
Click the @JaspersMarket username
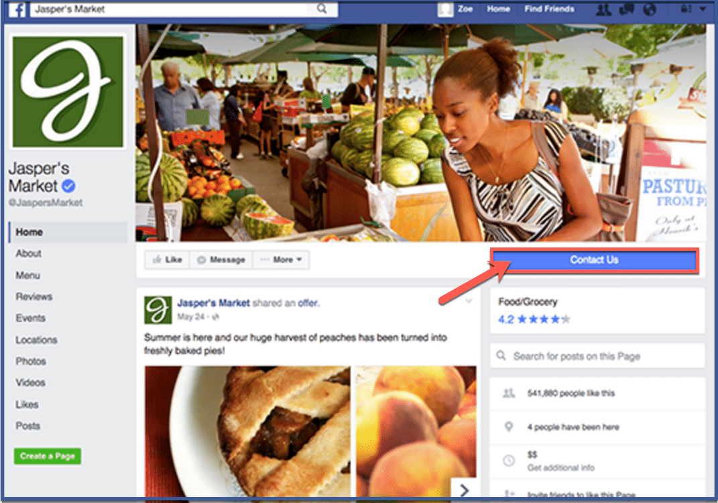pyautogui.click(x=46, y=203)
